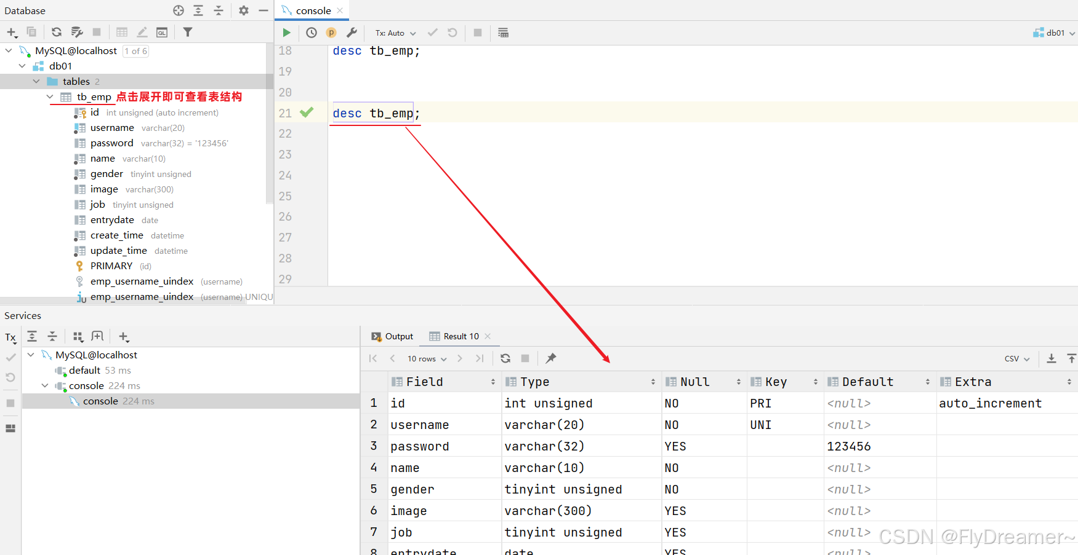Open the db01 schema selector dropdown

(x=1054, y=33)
